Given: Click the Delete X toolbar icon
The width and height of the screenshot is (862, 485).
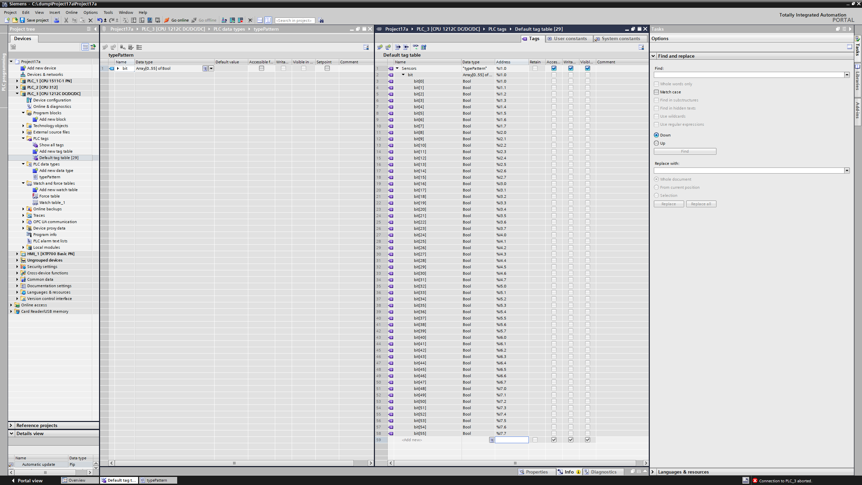Looking at the screenshot, I should click(90, 20).
